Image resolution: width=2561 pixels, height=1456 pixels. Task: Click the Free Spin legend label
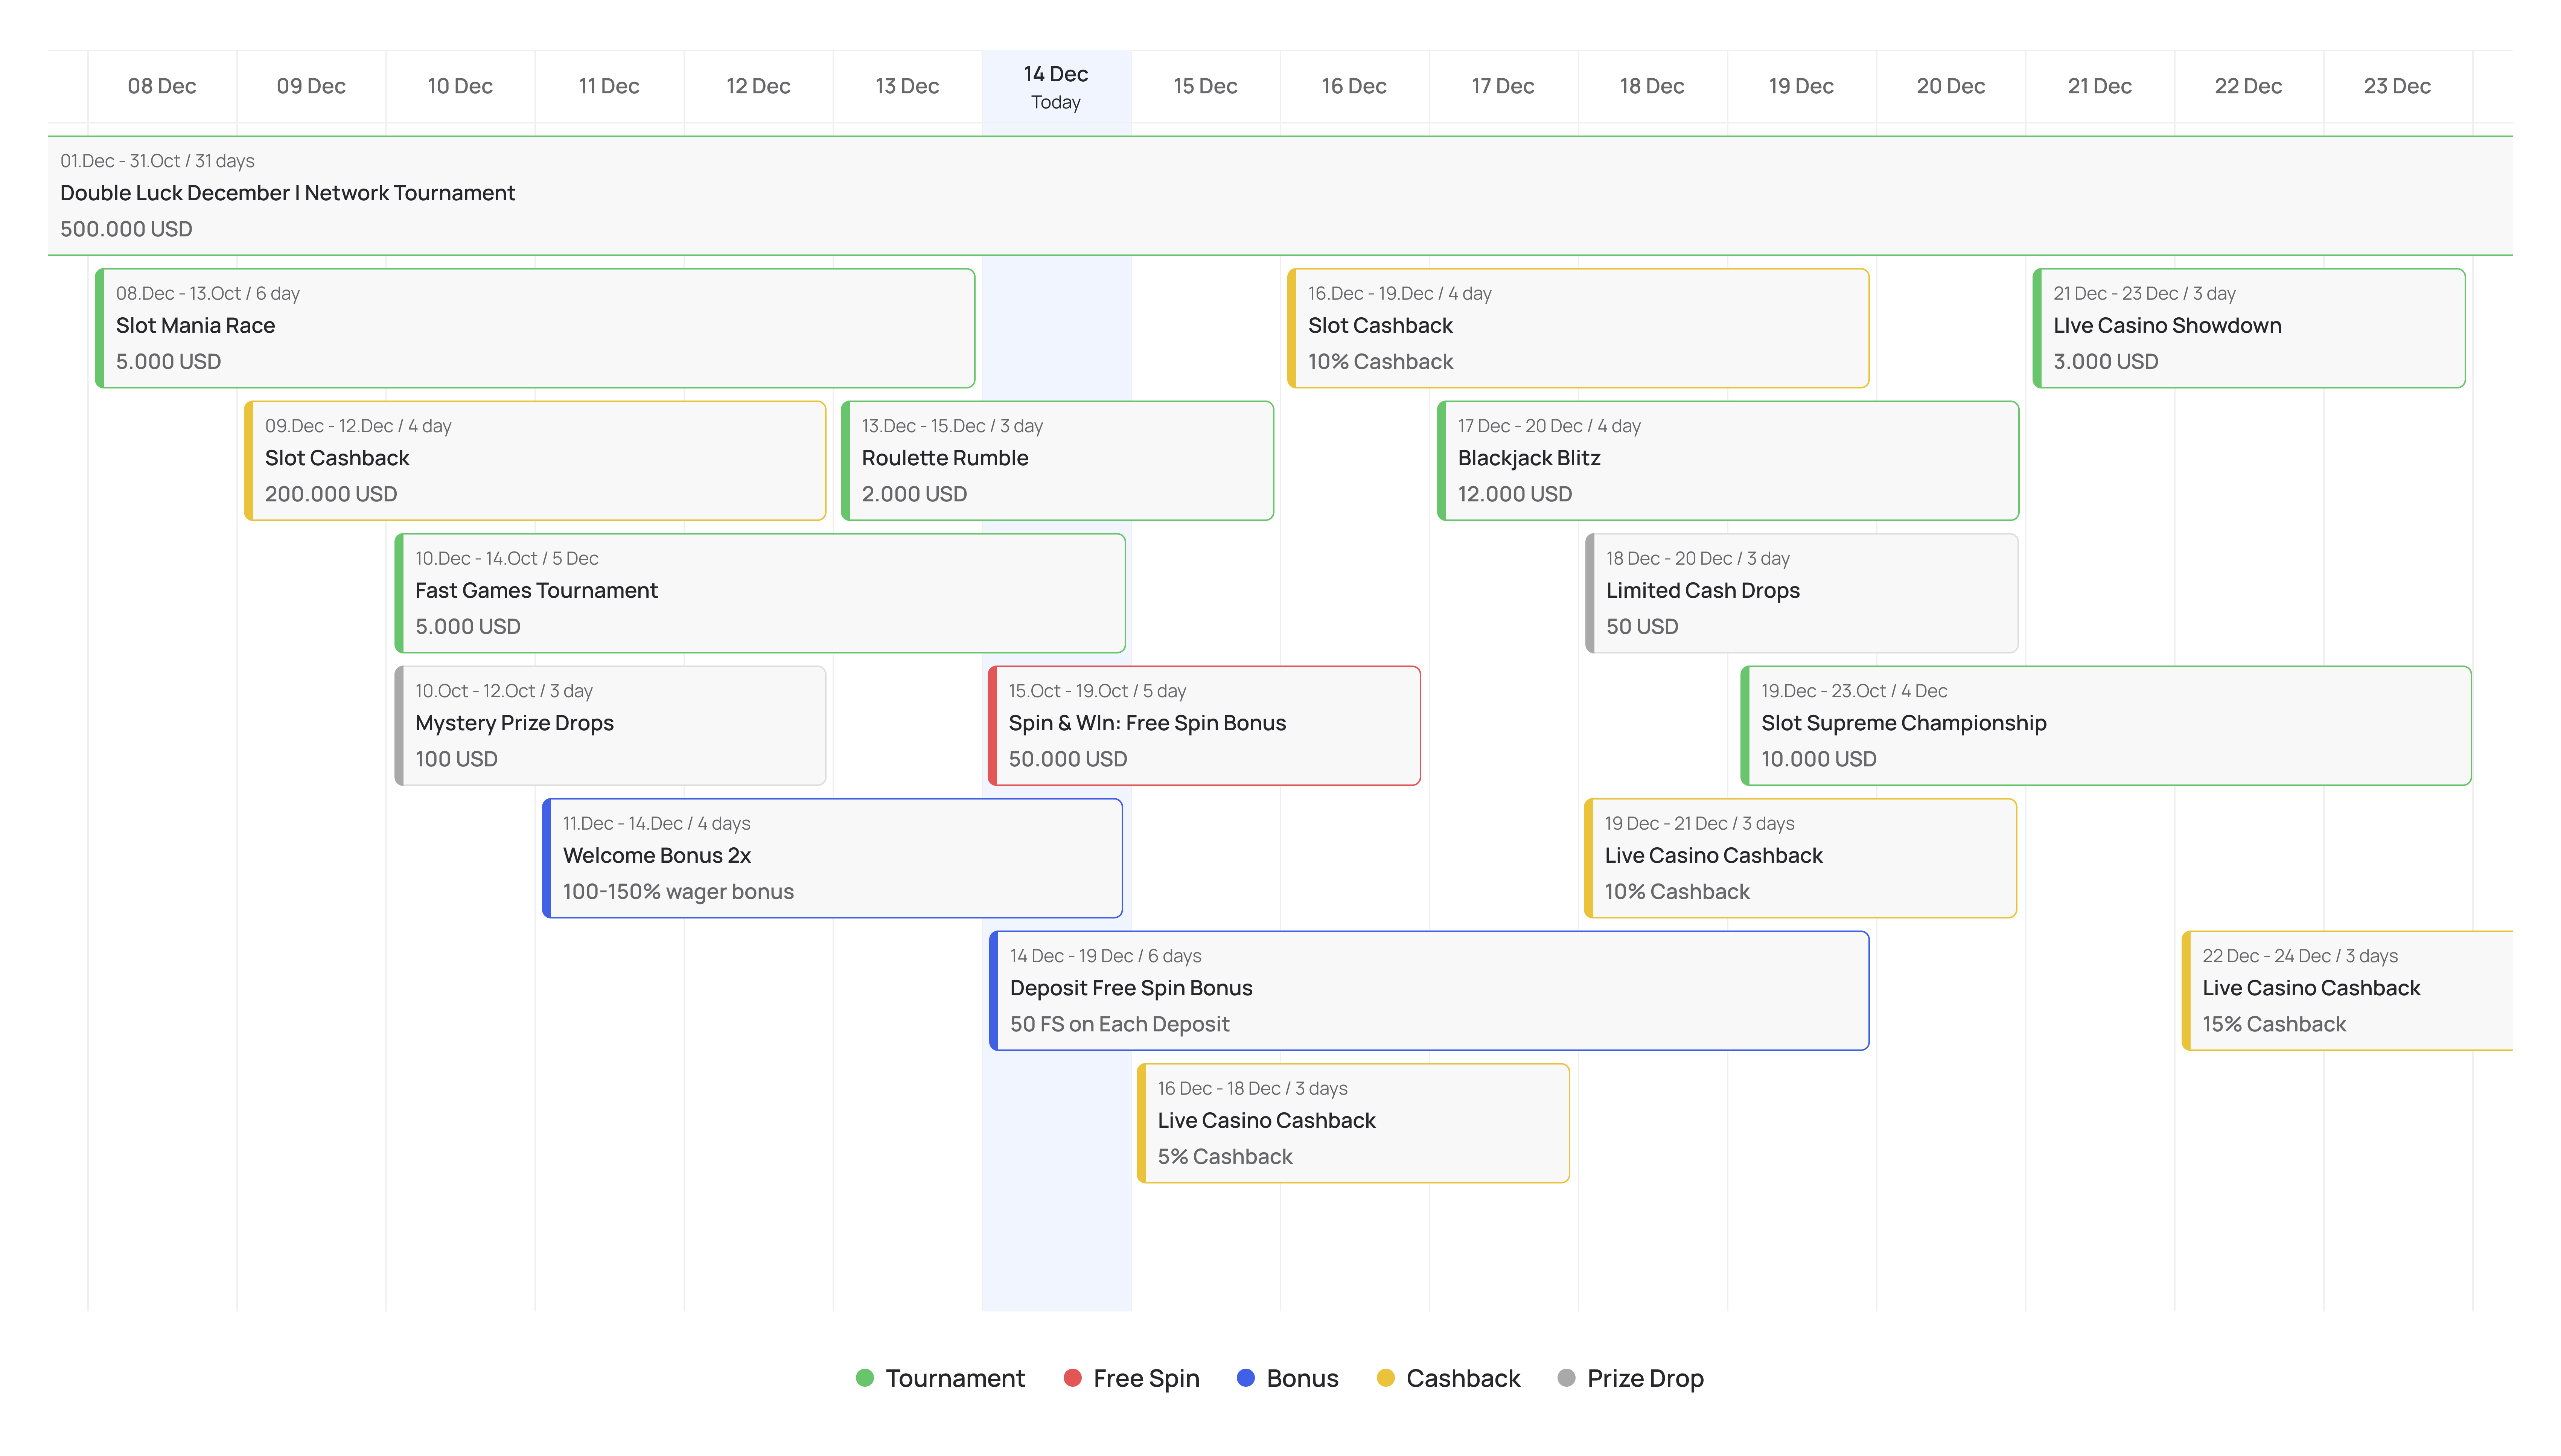pyautogui.click(x=1147, y=1379)
